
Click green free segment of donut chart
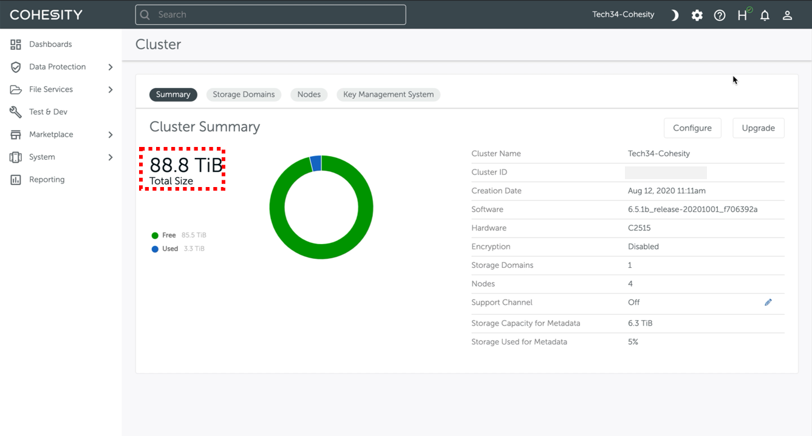(x=321, y=252)
